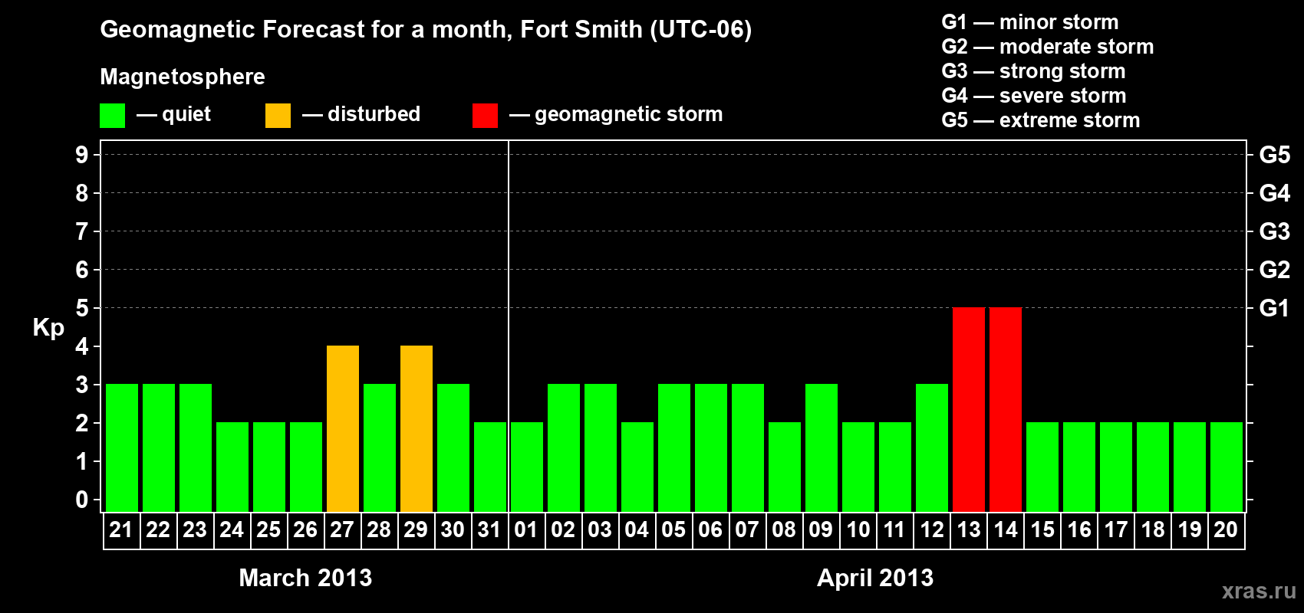Click the green quiet legend swatch
Viewport: 1304px width, 613px height.
[x=112, y=116]
